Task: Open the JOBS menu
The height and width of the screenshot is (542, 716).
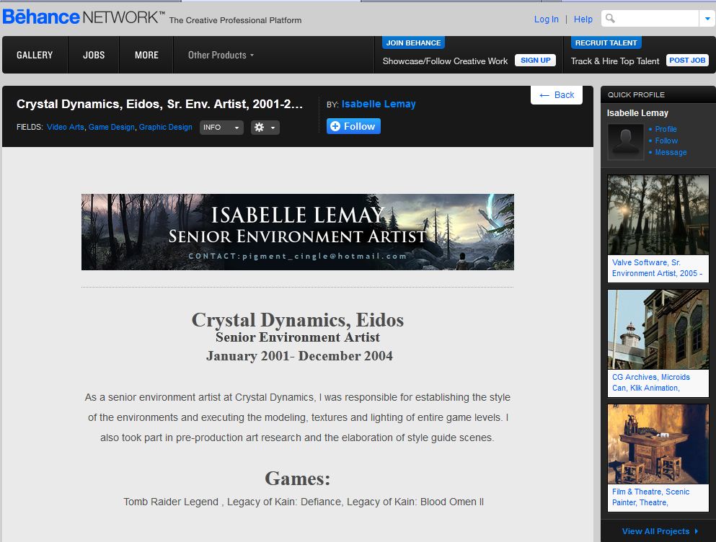Action: point(94,55)
